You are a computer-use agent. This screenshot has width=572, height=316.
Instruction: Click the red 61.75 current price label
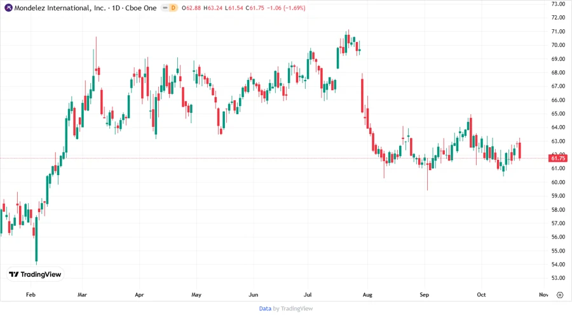558,158
